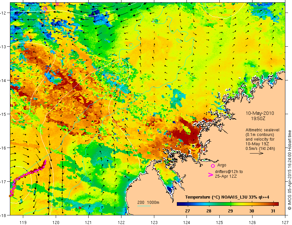The height and width of the screenshot is (225, 292).
Task: Click the color bar label '31'
Action: point(273,211)
